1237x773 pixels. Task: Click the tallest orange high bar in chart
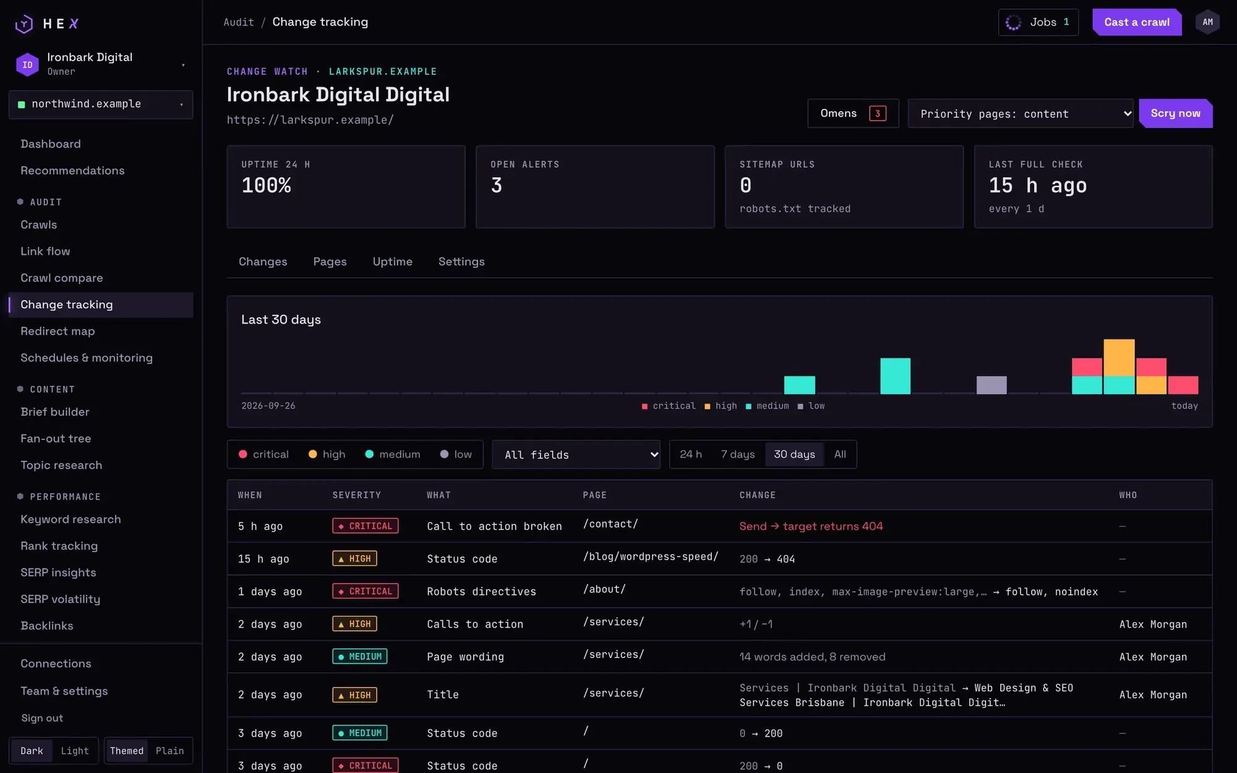[x=1119, y=357]
